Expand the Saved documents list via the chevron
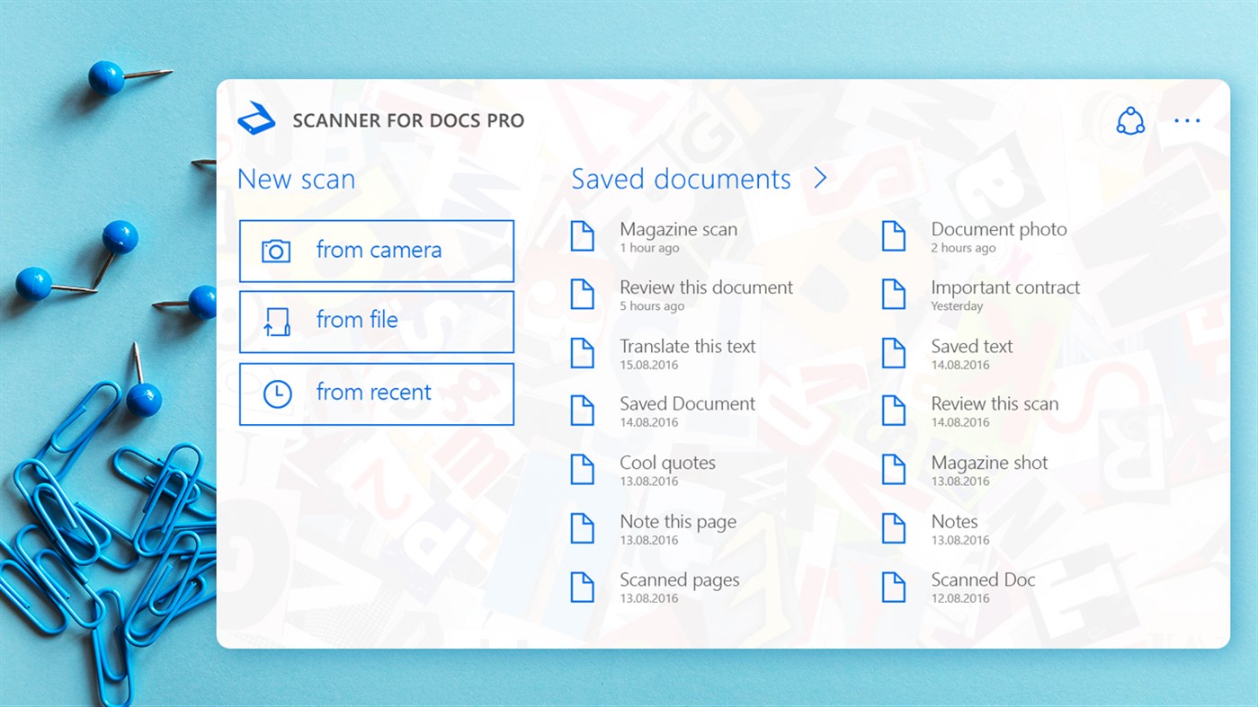Image resolution: width=1258 pixels, height=707 pixels. [x=819, y=178]
